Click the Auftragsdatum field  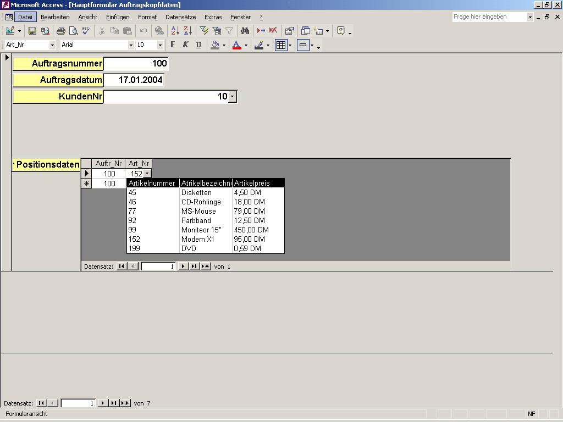pos(134,80)
